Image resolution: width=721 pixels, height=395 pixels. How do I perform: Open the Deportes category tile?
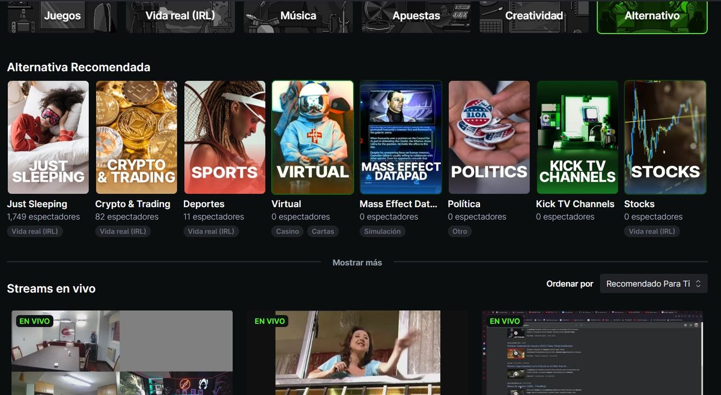224,137
